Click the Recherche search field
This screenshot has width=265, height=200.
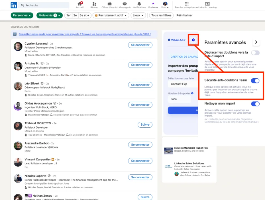44,5
